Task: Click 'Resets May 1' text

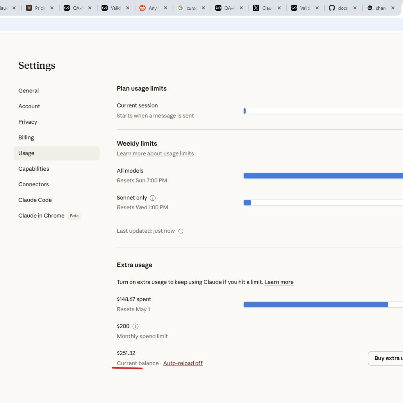Action: (134, 309)
